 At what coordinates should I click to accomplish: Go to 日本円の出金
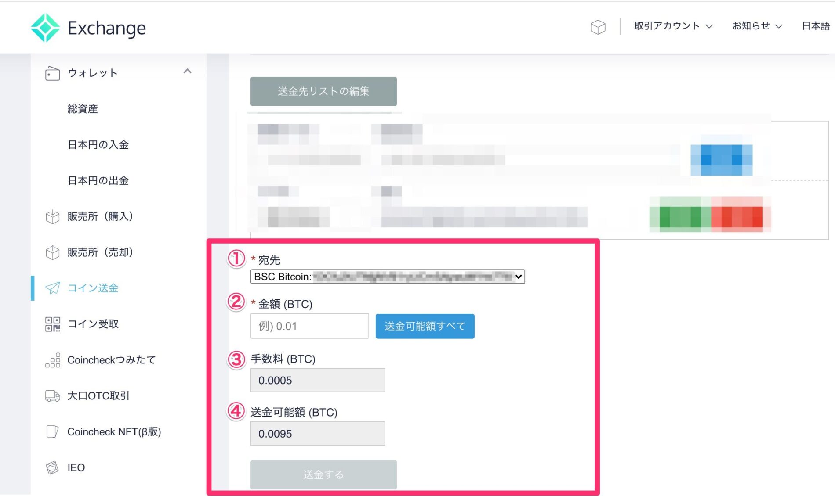click(98, 181)
